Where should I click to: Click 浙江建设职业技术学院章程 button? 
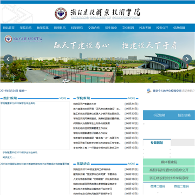coord(169,178)
